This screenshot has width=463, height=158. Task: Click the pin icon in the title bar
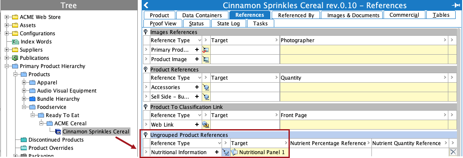(x=455, y=5)
